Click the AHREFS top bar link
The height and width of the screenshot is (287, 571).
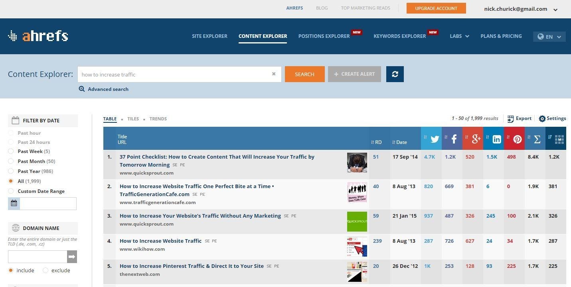tap(294, 8)
